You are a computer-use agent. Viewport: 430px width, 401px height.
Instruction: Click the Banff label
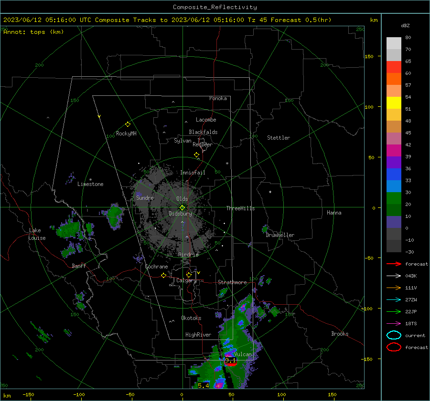pos(79,266)
